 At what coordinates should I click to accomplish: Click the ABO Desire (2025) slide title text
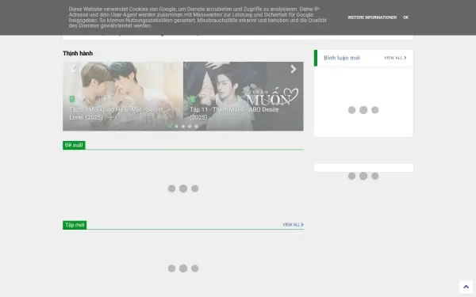(234, 113)
